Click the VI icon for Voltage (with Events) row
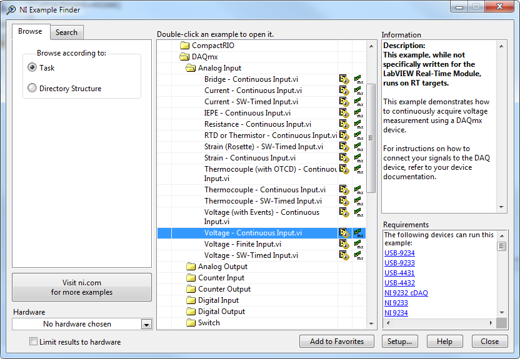This screenshot has width=520, height=359. coord(344,213)
